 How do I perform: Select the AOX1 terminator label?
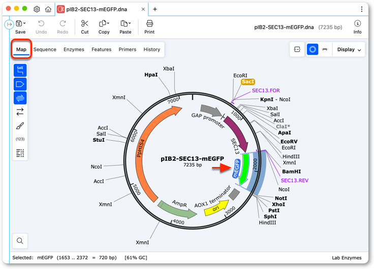(x=213, y=197)
